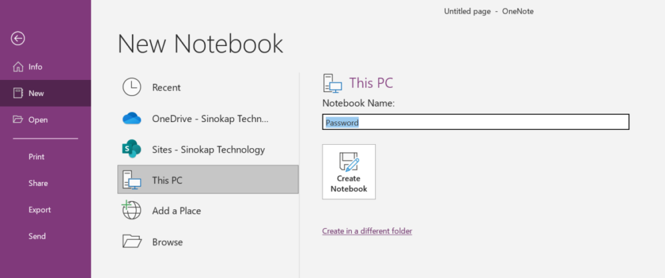Click the OneDrive cloud icon
The height and width of the screenshot is (278, 665).
(132, 118)
